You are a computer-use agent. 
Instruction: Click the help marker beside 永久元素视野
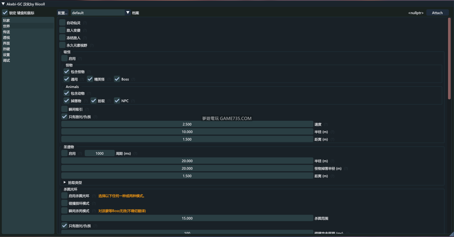[x=92, y=45]
